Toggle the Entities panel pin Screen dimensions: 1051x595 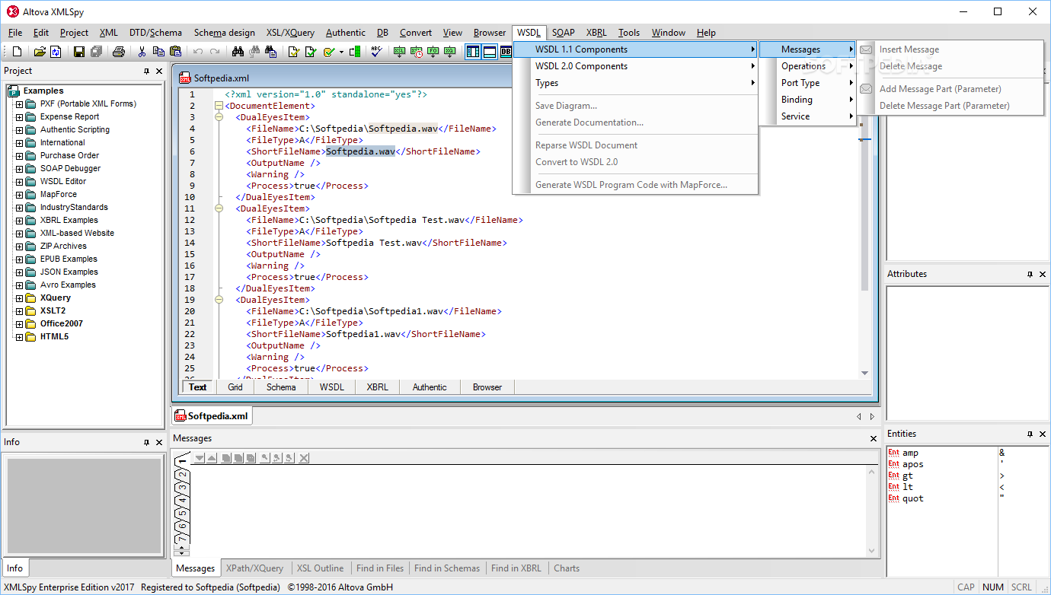pos(1030,434)
